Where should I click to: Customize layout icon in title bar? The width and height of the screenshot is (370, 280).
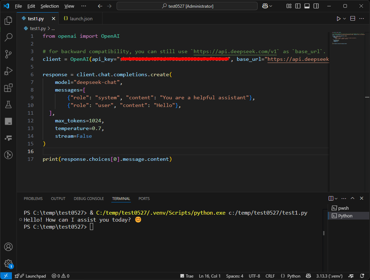coord(289,6)
